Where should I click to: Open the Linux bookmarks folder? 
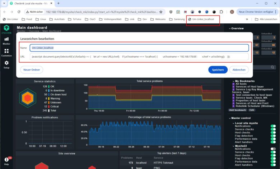tap(41, 19)
